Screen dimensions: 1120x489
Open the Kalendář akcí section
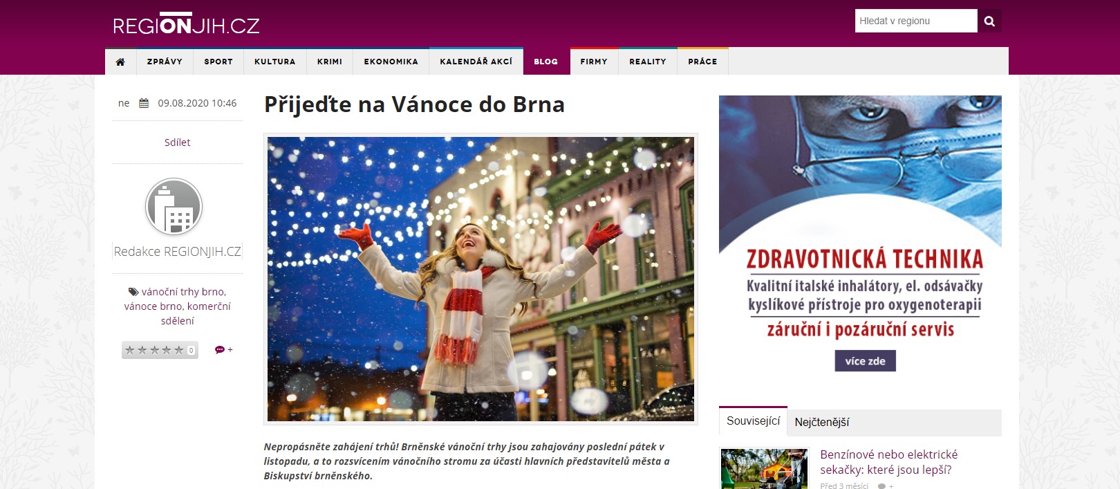point(476,62)
